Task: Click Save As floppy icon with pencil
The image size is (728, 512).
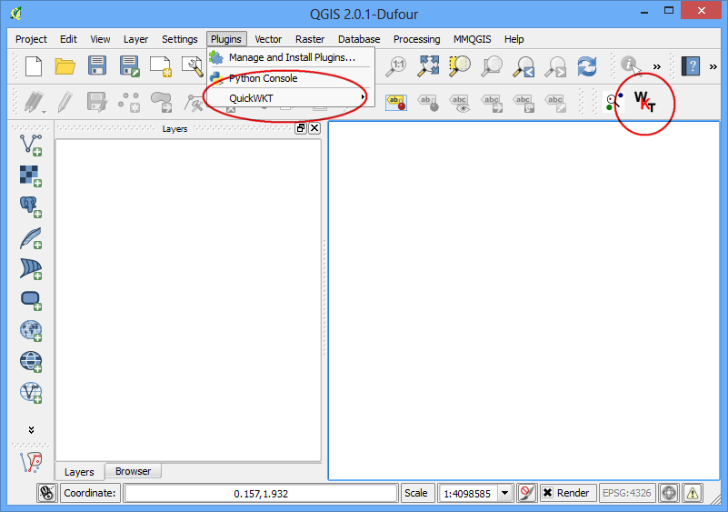Action: pos(129,66)
